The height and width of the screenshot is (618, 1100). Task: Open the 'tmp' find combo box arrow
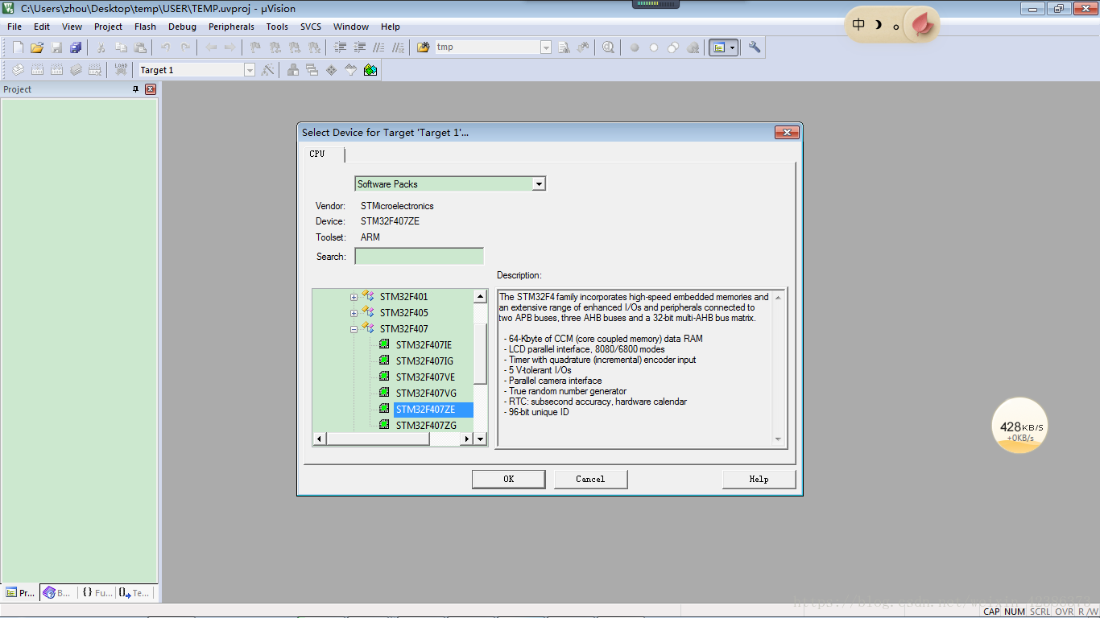click(546, 47)
